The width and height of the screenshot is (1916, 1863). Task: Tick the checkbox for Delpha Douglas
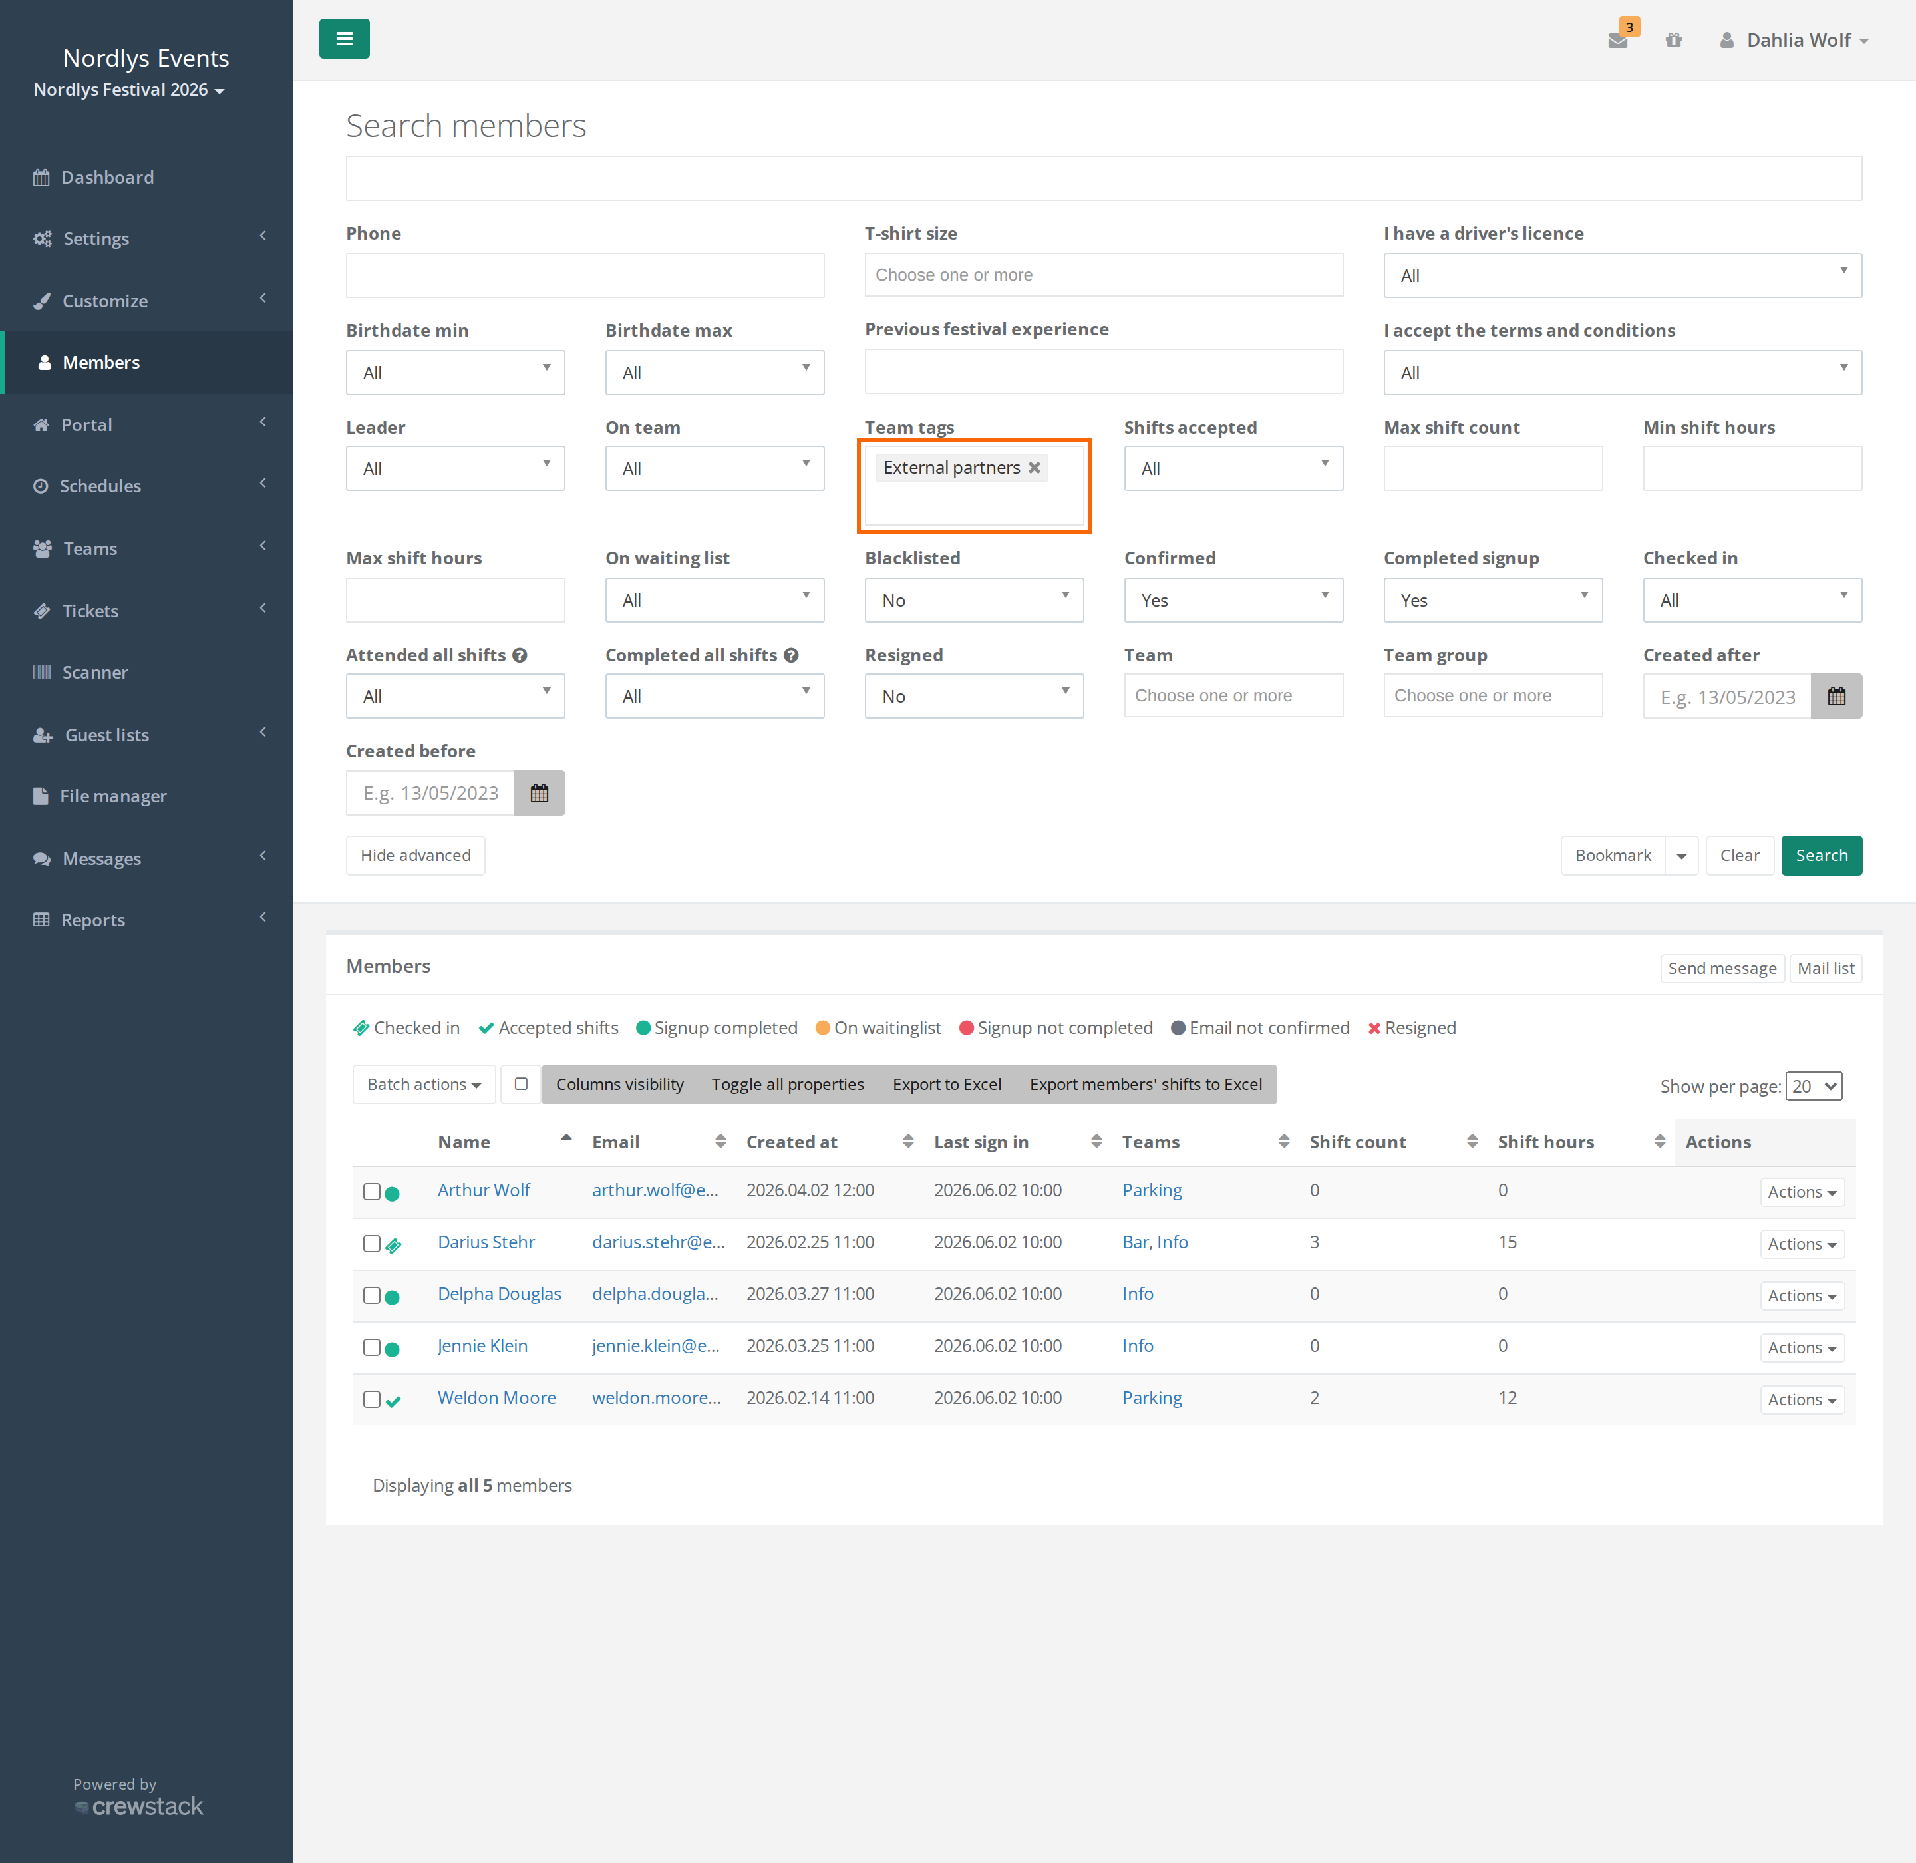tap(372, 1295)
